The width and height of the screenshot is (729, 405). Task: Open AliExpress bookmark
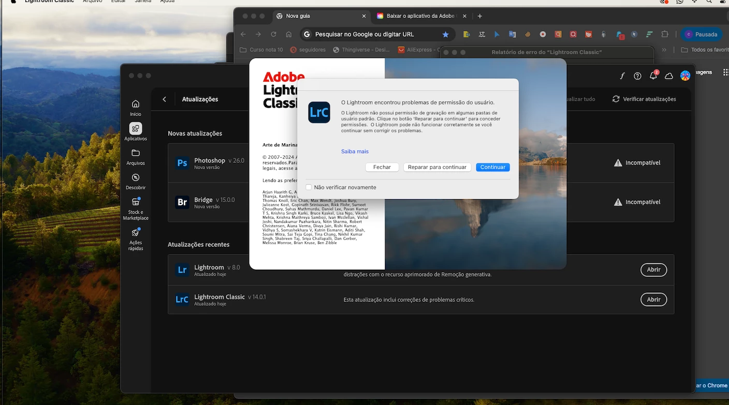tap(418, 50)
